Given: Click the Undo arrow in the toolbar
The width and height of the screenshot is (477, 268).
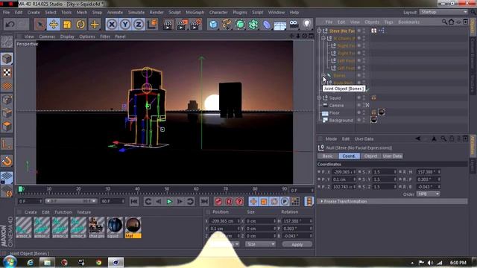Looking at the screenshot, I should pyautogui.click(x=10, y=25).
